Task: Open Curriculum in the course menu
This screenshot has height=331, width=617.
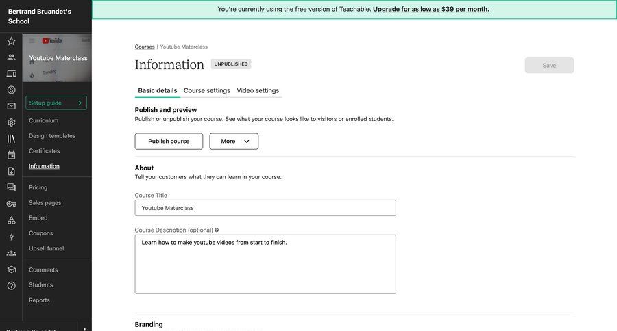Action: click(43, 120)
